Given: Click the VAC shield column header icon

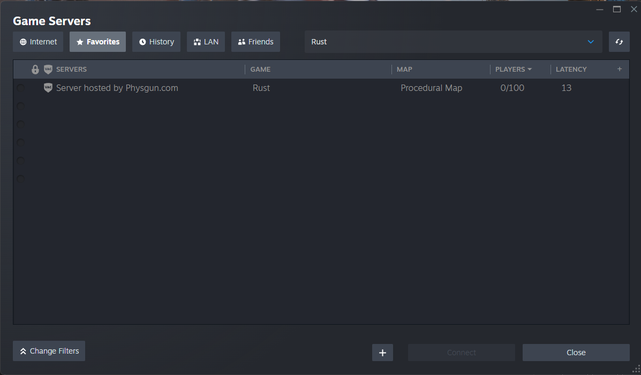Looking at the screenshot, I should [x=48, y=70].
